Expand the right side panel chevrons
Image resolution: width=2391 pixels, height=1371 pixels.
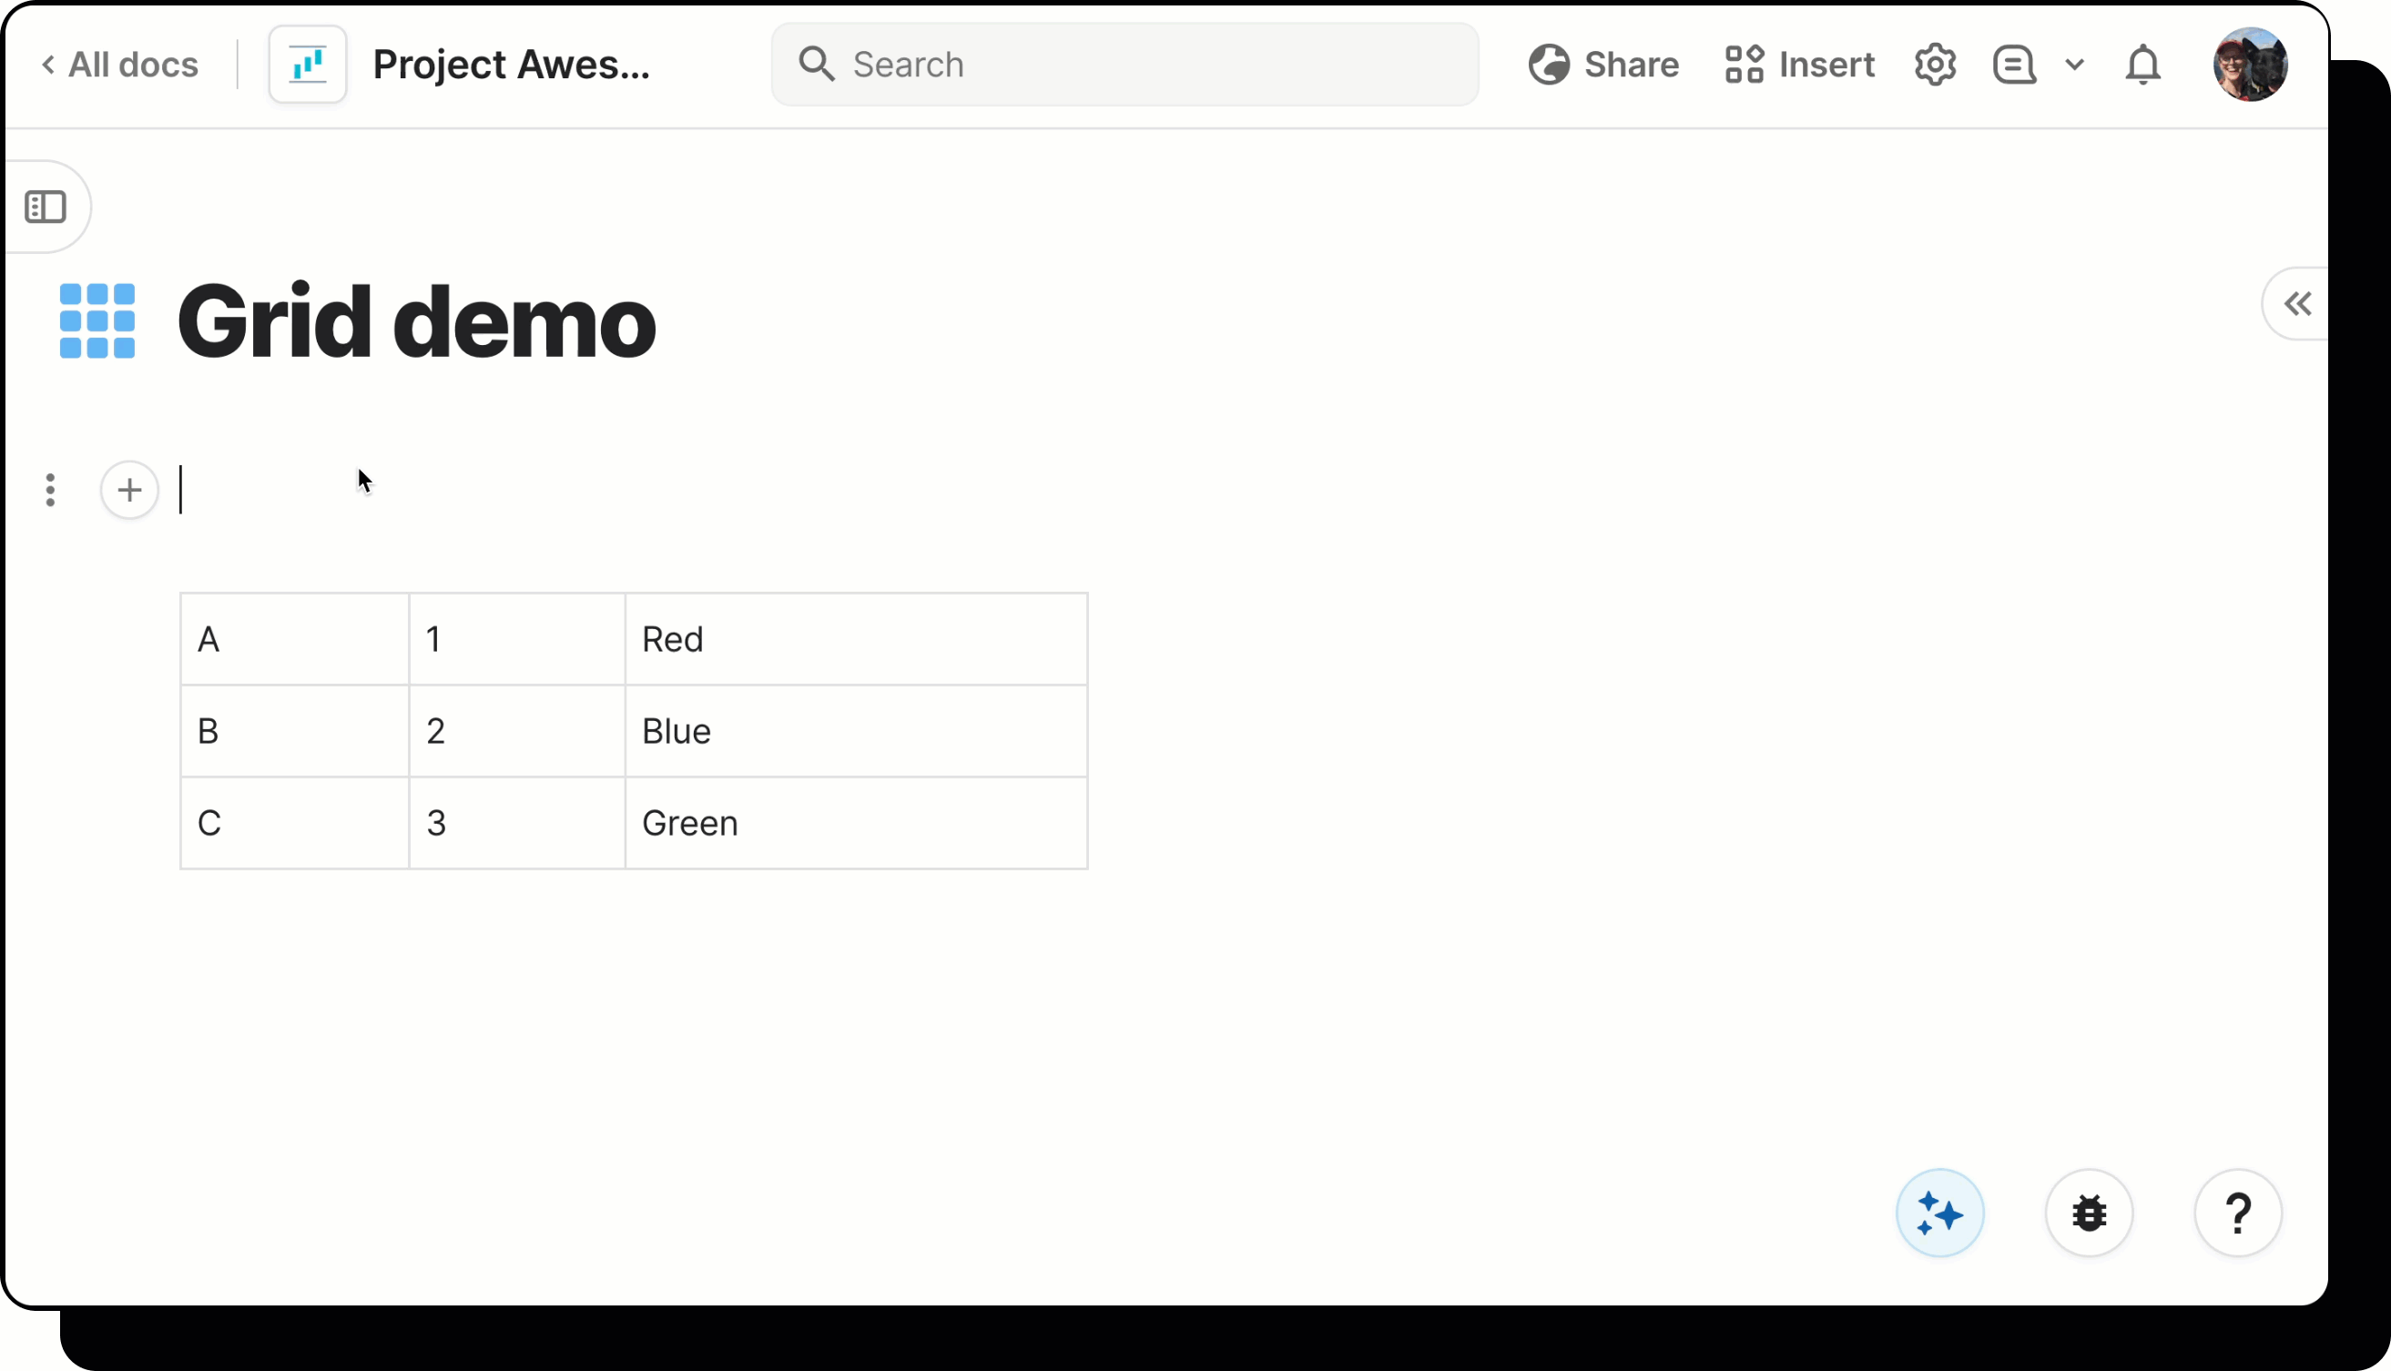click(x=2297, y=304)
